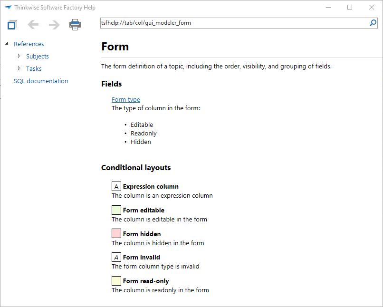Collapse the References tree node
The image size is (383, 307).
[x=7, y=44]
